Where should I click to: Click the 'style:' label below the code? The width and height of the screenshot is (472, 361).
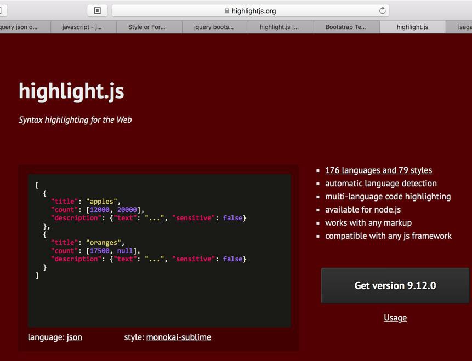134,337
